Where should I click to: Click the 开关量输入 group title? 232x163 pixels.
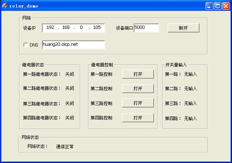click(x=176, y=65)
